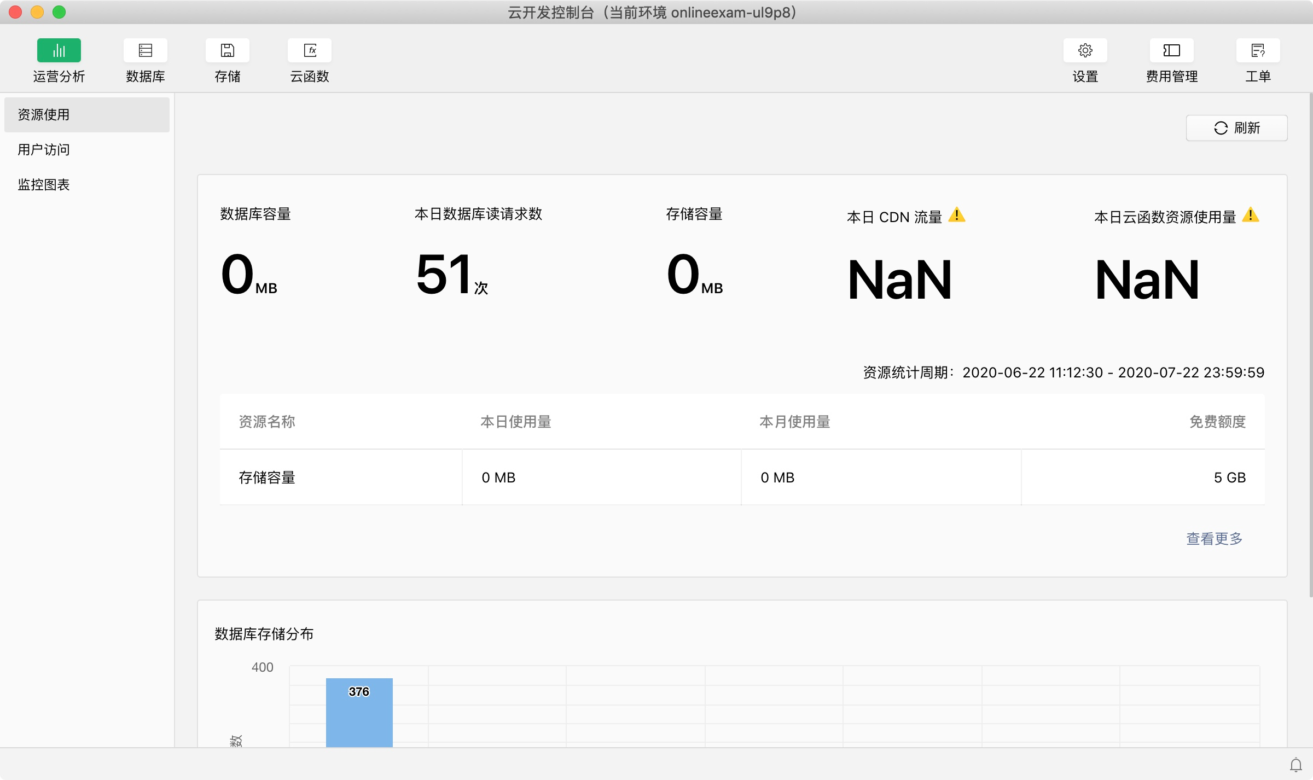Screen dimensions: 1313x780
Task: Click warning icon beside 本日 CDN 流量
Action: (957, 215)
